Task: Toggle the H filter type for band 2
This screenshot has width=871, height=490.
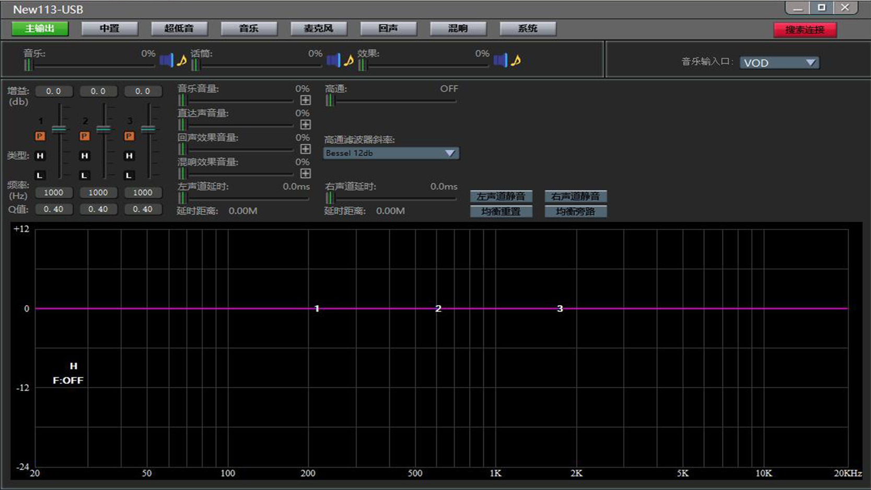Action: coord(85,156)
